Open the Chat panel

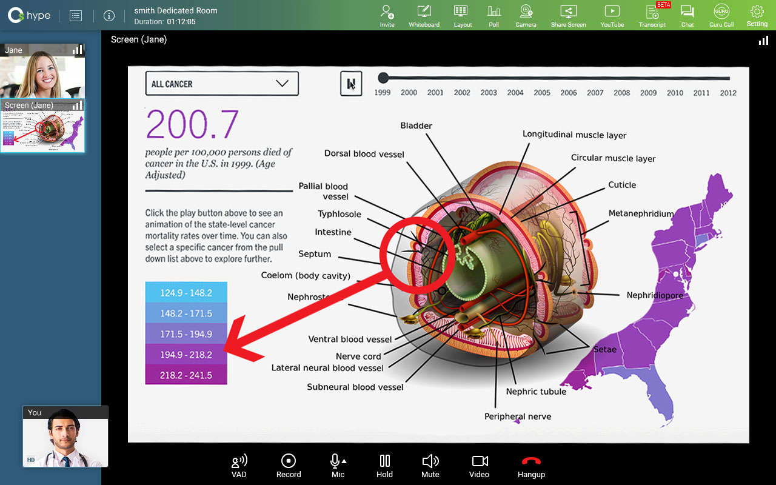click(x=687, y=16)
